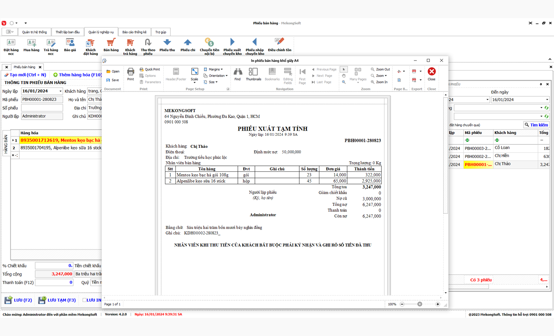The image size is (554, 336).
Task: Open Bán hàng sales module icon
Action: pos(111,45)
